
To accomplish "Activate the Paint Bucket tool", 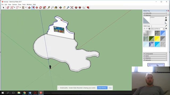I will point(56,8).
